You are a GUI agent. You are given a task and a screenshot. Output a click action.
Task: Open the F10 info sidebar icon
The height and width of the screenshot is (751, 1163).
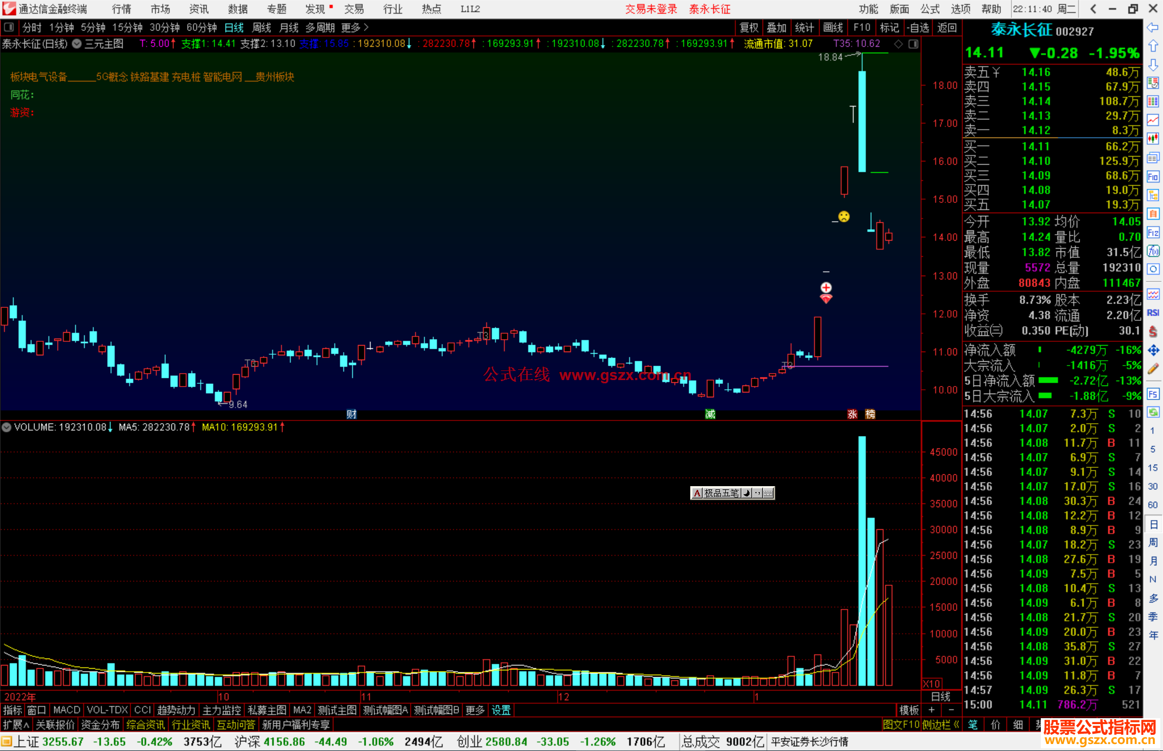coord(1153,177)
